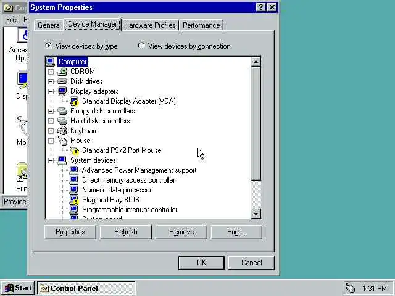This screenshot has width=395, height=296.
Task: Click the Direct memory access controller icon
Action: [x=74, y=180]
